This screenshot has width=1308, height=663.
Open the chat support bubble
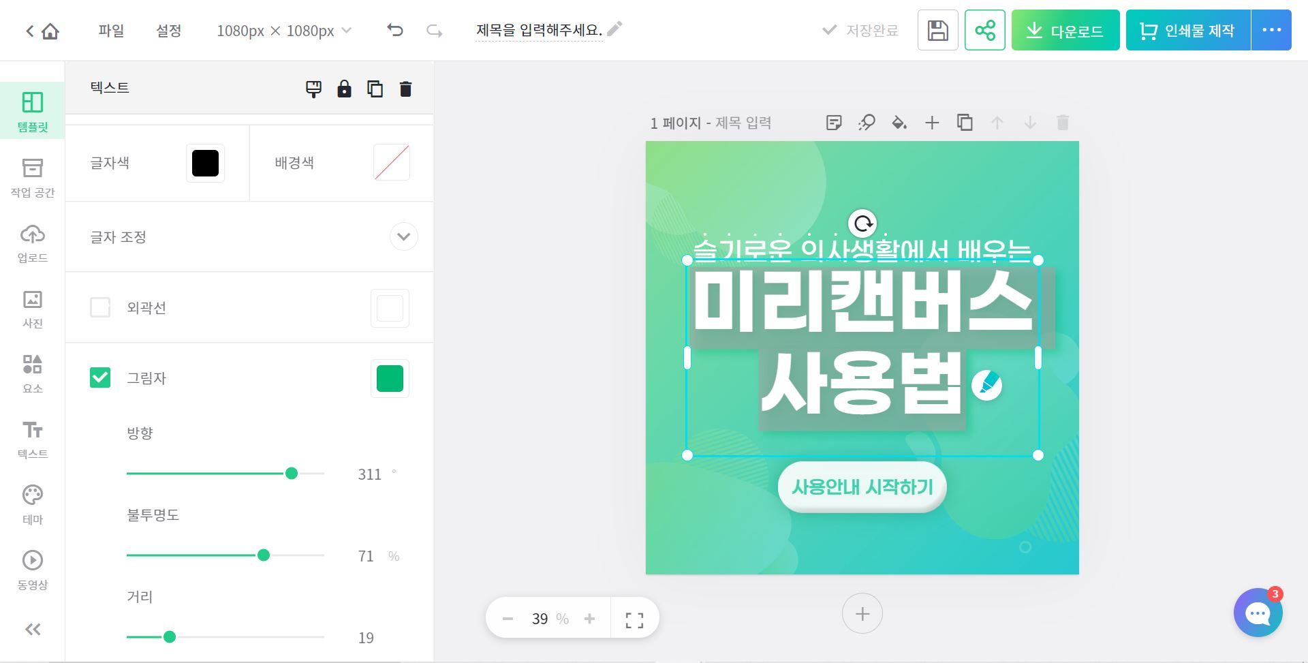pos(1258,613)
